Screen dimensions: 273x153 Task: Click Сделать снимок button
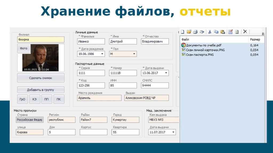click(x=41, y=78)
